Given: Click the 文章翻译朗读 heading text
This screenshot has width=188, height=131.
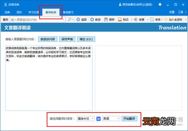Looking at the screenshot, I should (x=17, y=28).
